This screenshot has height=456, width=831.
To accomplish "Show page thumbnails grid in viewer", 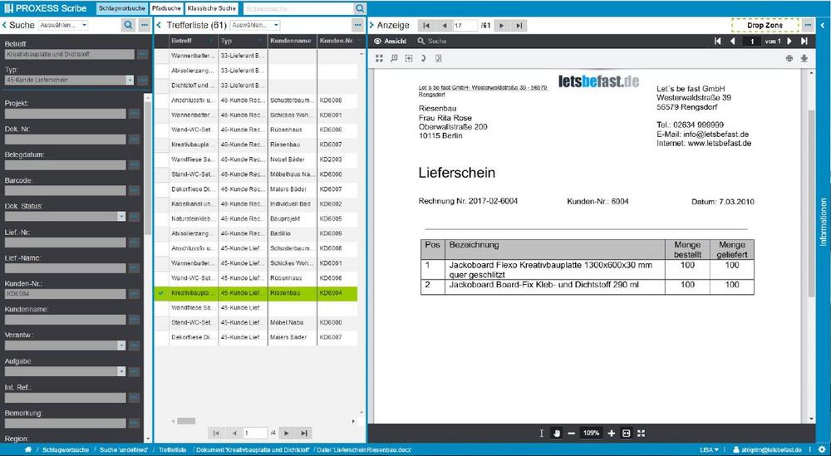I will pos(380,58).
